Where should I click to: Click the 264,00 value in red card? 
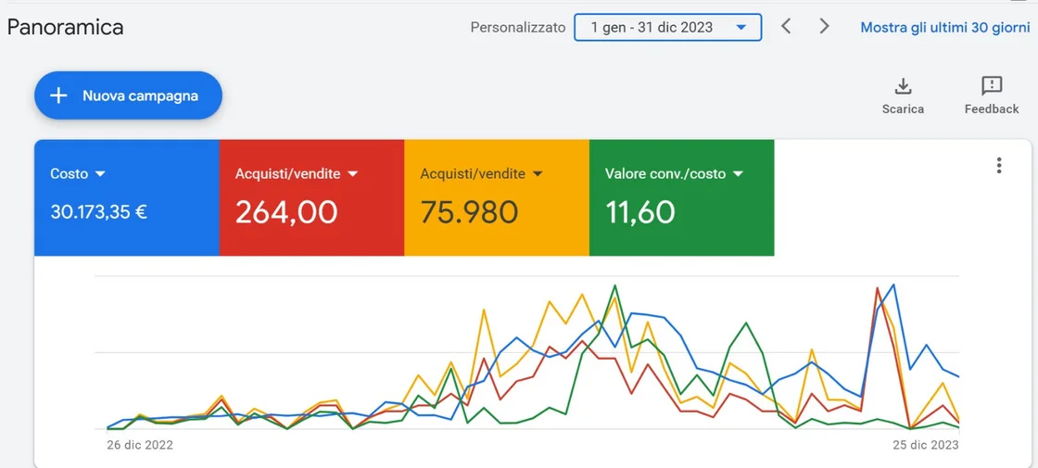coord(286,212)
